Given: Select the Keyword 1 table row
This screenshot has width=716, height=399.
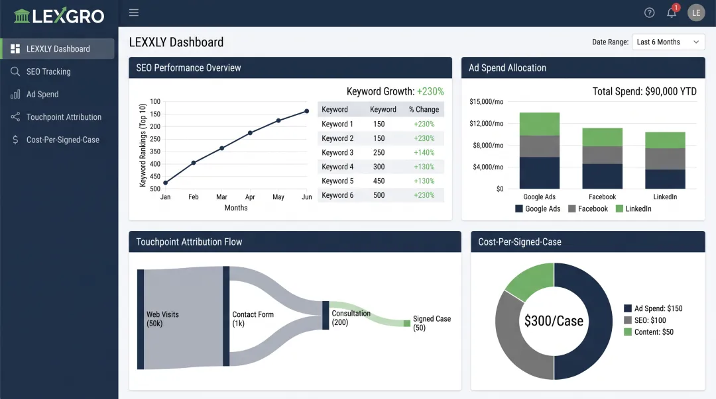Looking at the screenshot, I should click(381, 124).
